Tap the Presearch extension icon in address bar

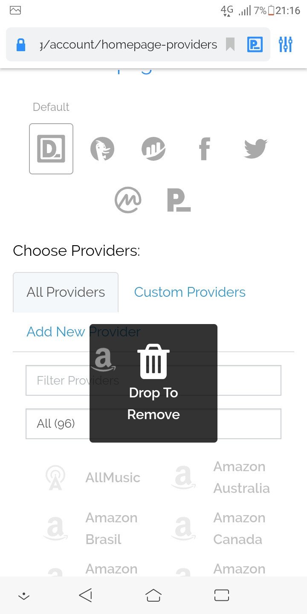click(x=255, y=44)
